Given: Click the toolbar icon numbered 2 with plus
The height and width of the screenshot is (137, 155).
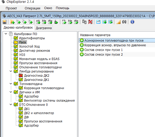Looking at the screenshot, I should pyautogui.click(x=24, y=22).
